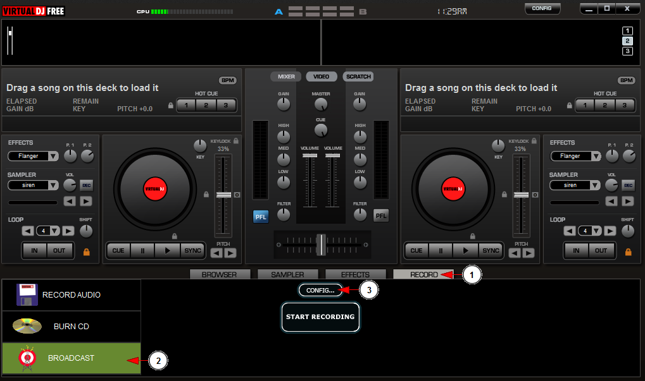Switch to waveform view 3
Image resolution: width=645 pixels, height=381 pixels.
coord(627,51)
